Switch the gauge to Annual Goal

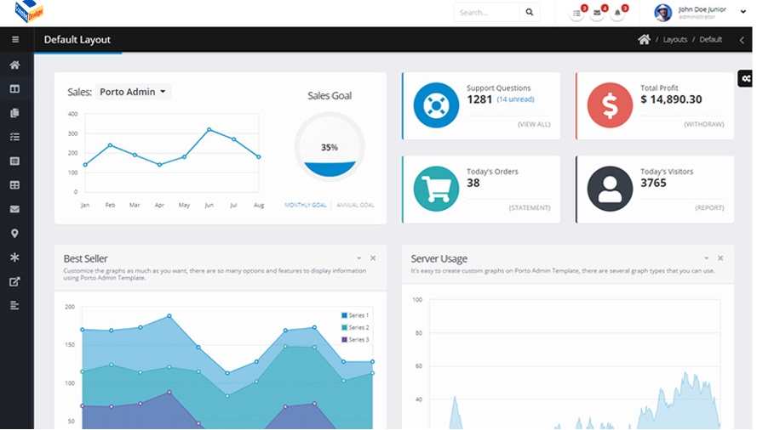tap(355, 205)
